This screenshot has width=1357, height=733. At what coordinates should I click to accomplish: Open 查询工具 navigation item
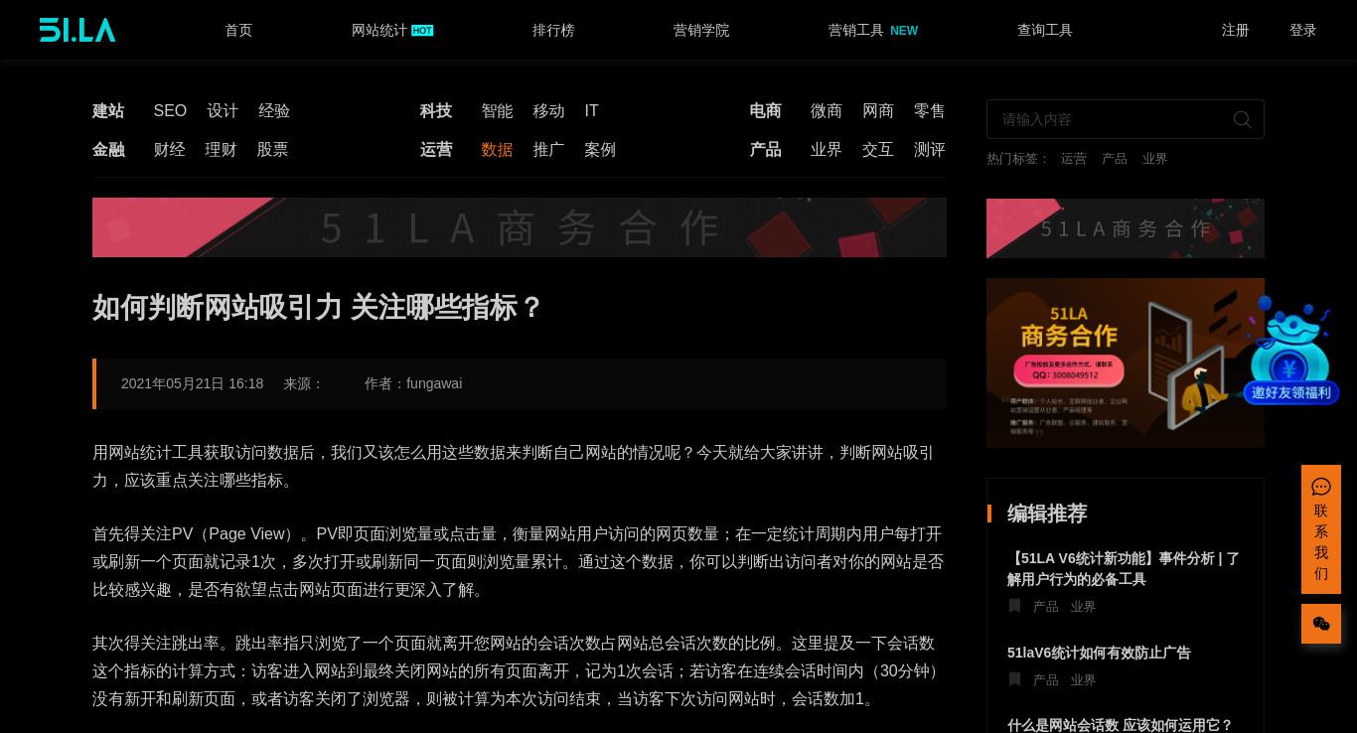point(1045,30)
